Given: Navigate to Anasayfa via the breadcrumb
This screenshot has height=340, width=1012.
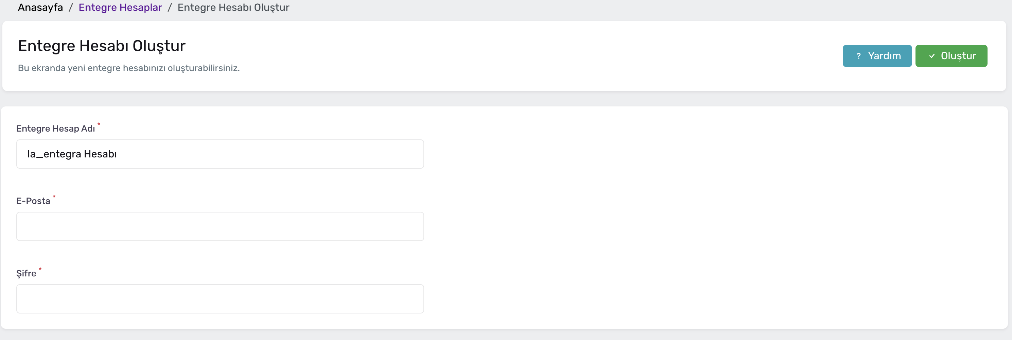Looking at the screenshot, I should click(40, 7).
